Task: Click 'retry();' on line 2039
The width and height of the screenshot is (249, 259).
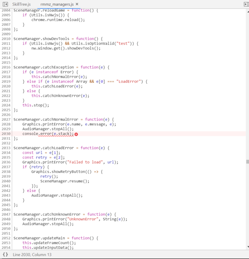Action: click(x=49, y=176)
